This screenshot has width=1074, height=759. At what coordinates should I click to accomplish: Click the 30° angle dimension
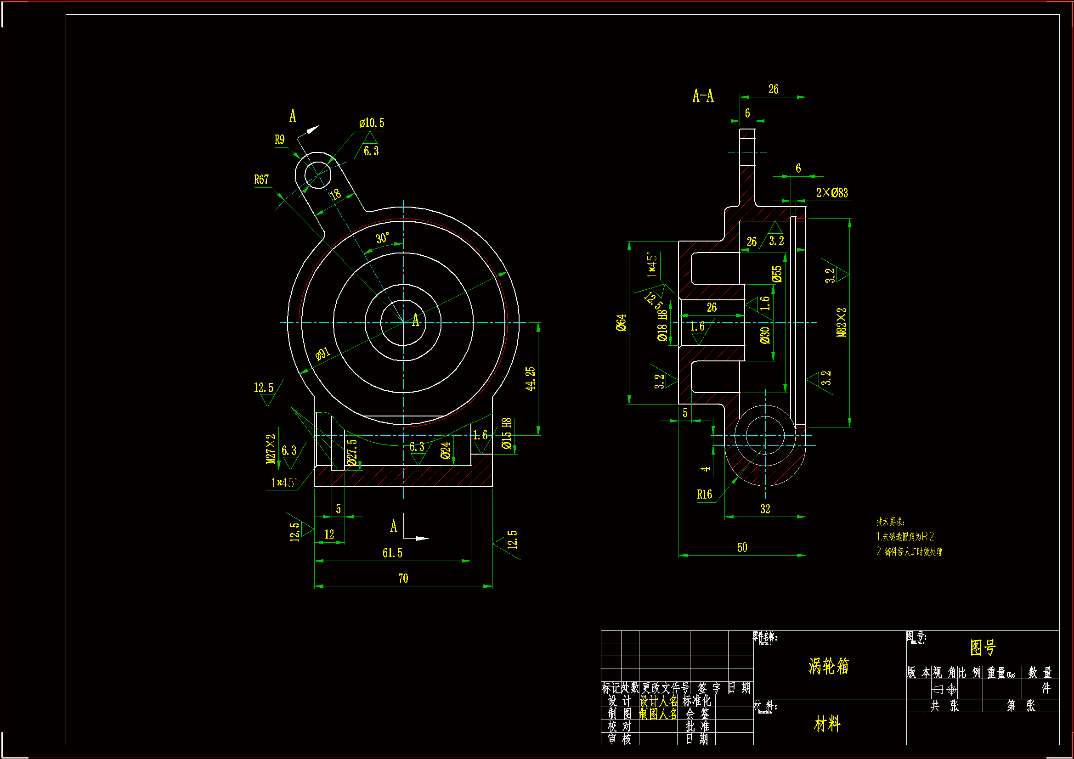382,238
